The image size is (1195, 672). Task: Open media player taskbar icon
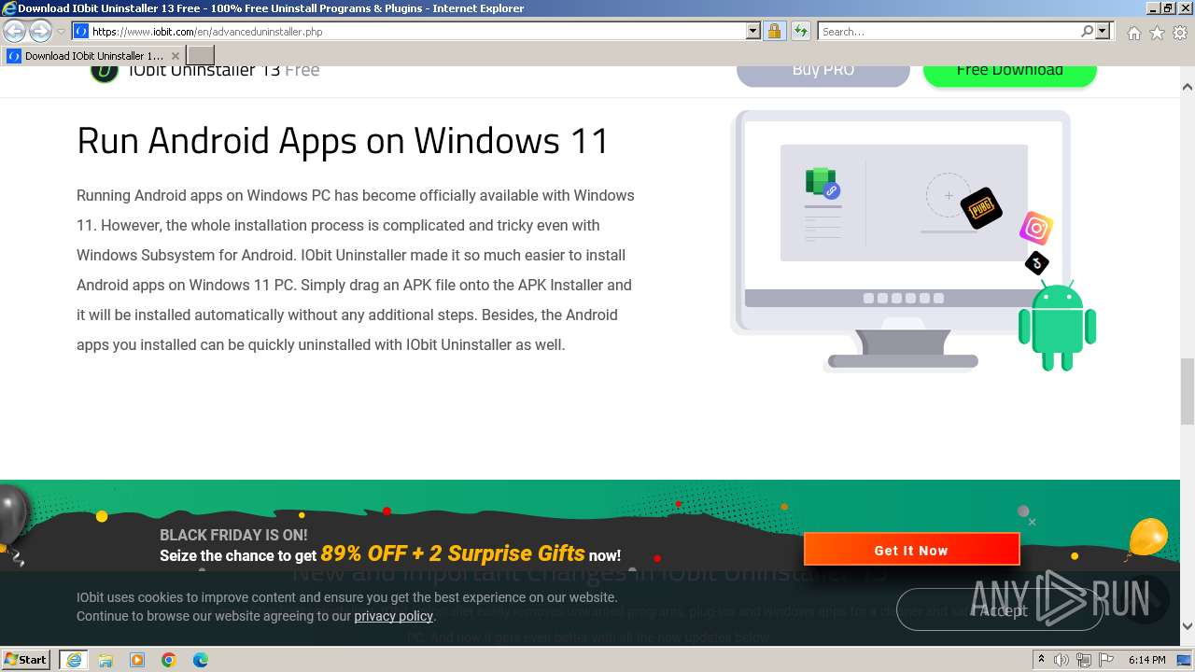click(137, 660)
